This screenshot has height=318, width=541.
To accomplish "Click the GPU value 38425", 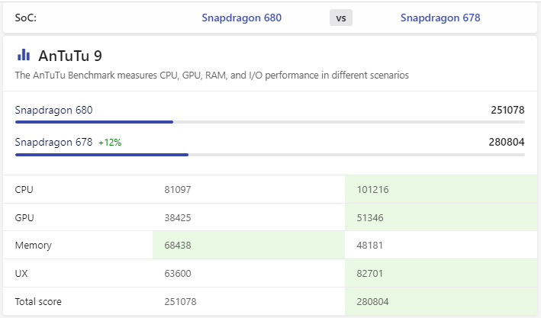I will 178,218.
